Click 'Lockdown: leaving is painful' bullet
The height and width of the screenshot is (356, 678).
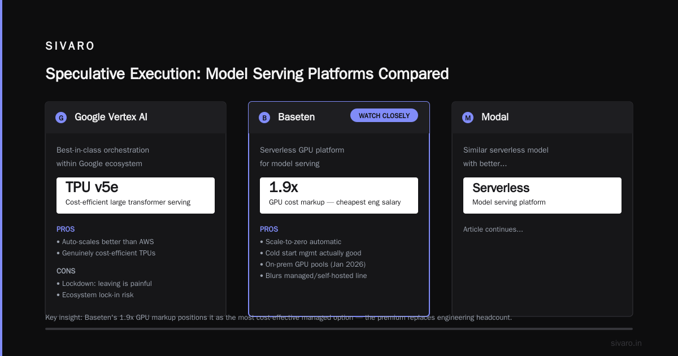click(104, 284)
